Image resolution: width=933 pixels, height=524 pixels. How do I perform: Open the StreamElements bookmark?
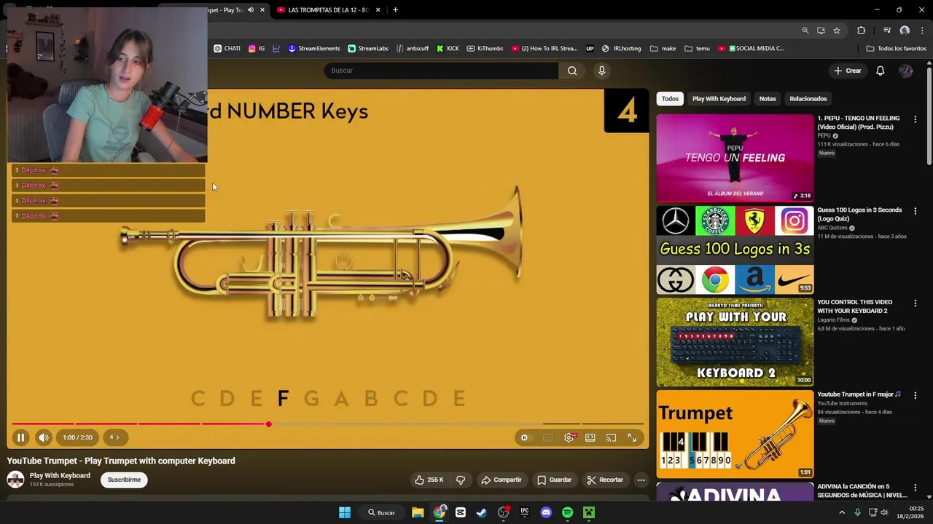pos(314,49)
